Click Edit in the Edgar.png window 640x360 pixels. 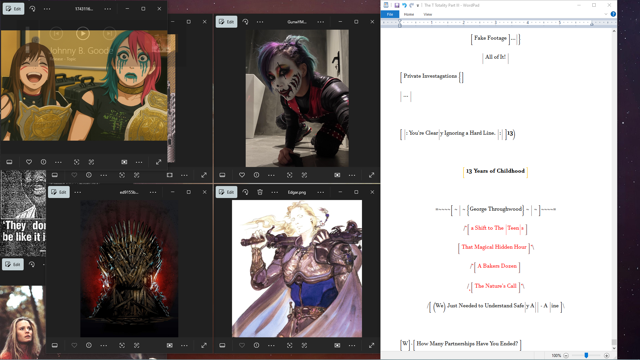click(226, 192)
